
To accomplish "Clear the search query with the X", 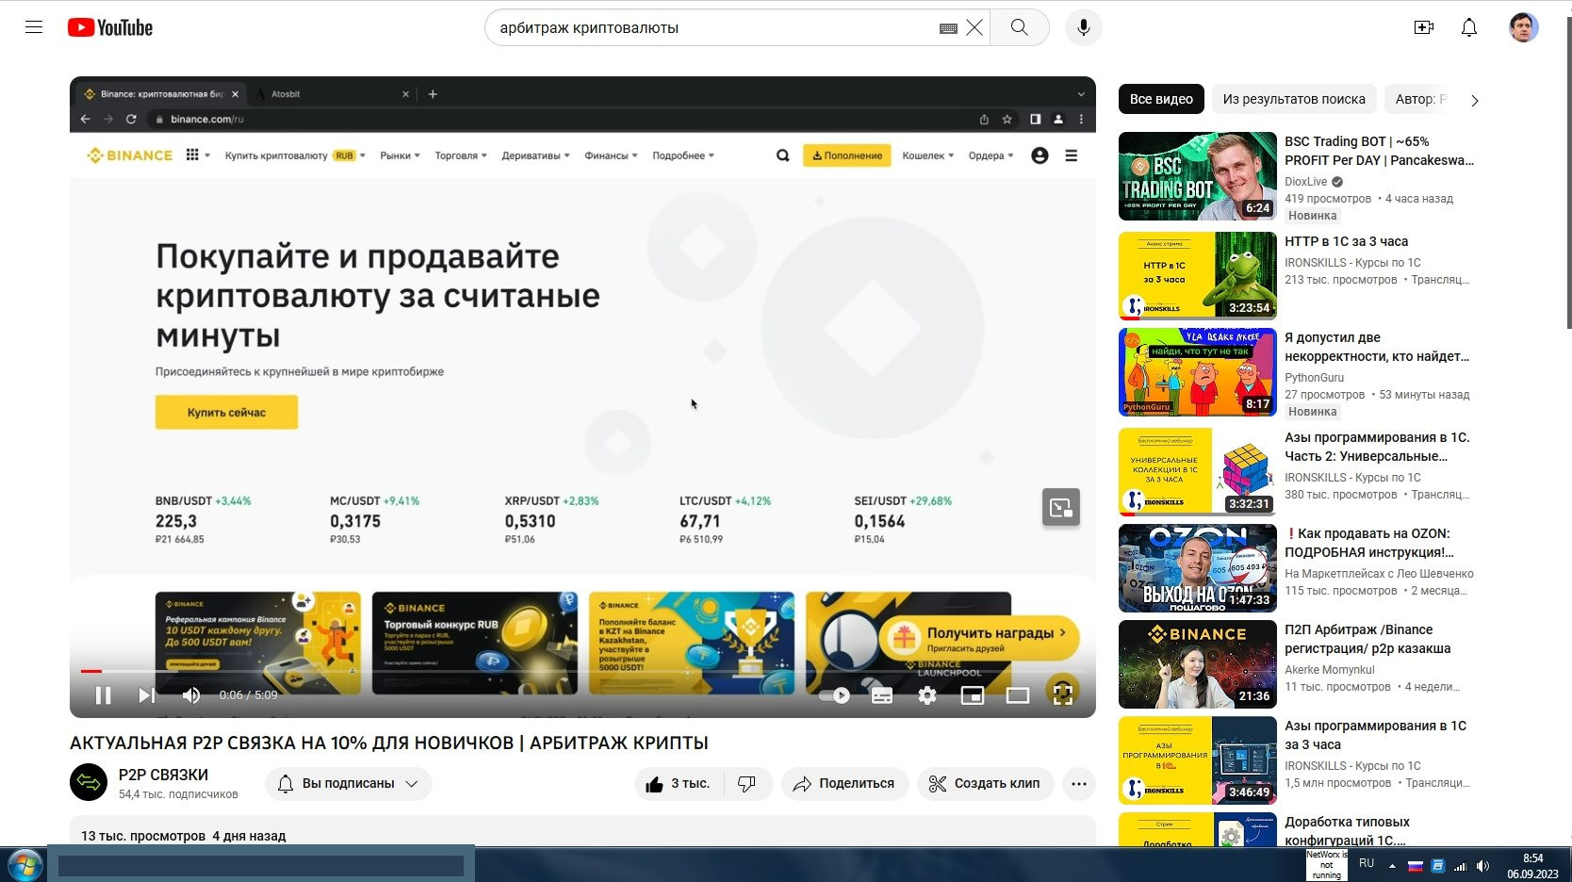I will pos(974,27).
